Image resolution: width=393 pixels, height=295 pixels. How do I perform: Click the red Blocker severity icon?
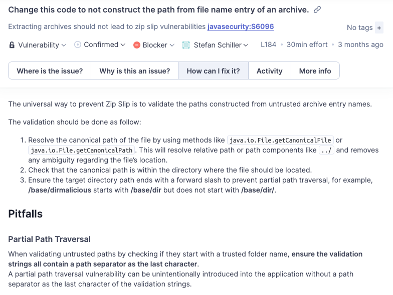137,45
